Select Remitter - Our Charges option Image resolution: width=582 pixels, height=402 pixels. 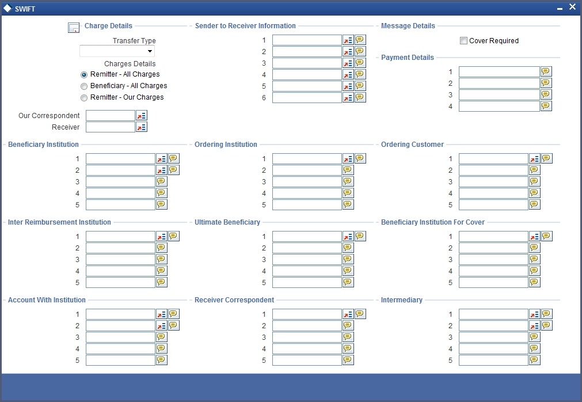[x=84, y=98]
